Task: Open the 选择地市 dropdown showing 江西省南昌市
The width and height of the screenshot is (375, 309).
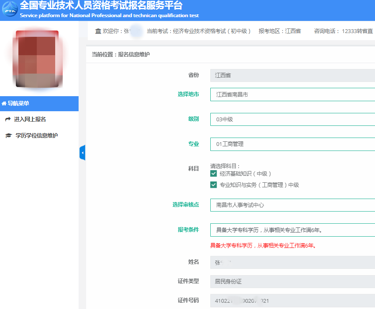Action: (x=293, y=94)
